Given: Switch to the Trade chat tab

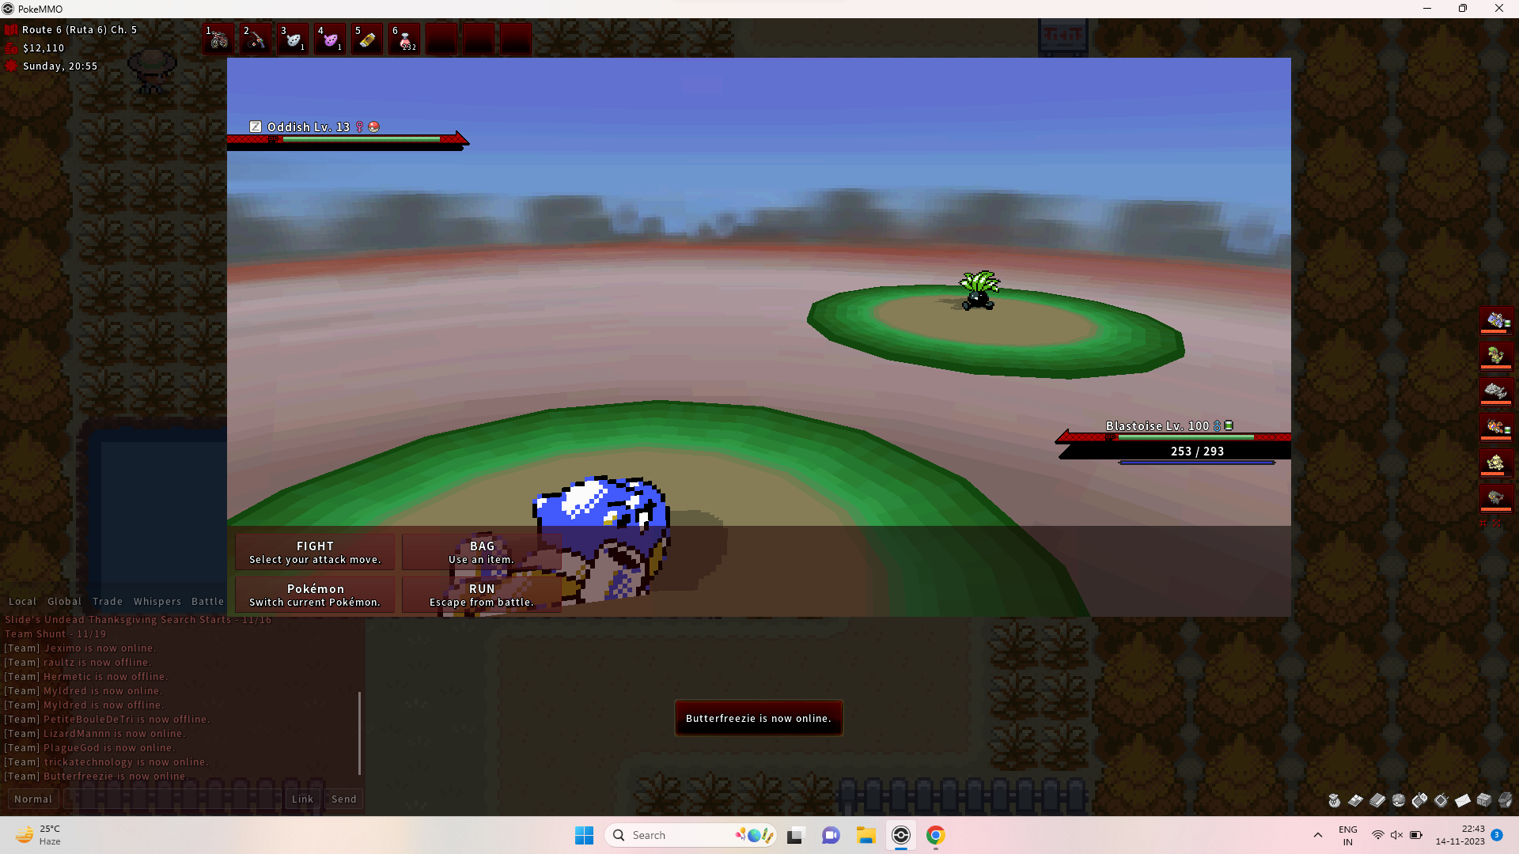Looking at the screenshot, I should (107, 601).
